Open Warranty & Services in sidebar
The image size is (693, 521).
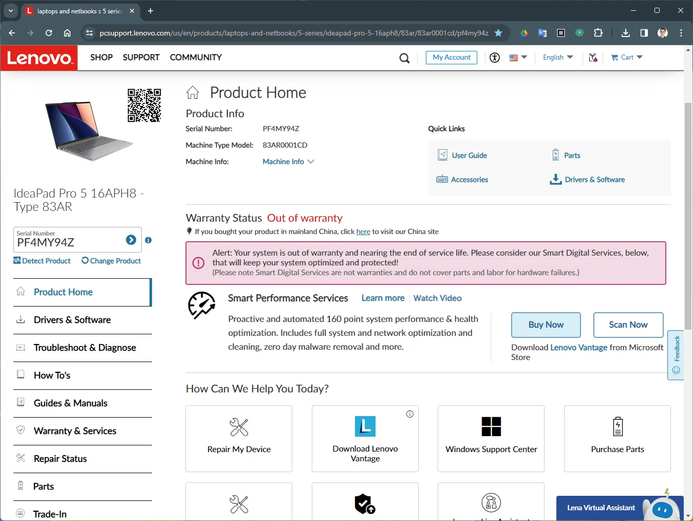[82, 431]
